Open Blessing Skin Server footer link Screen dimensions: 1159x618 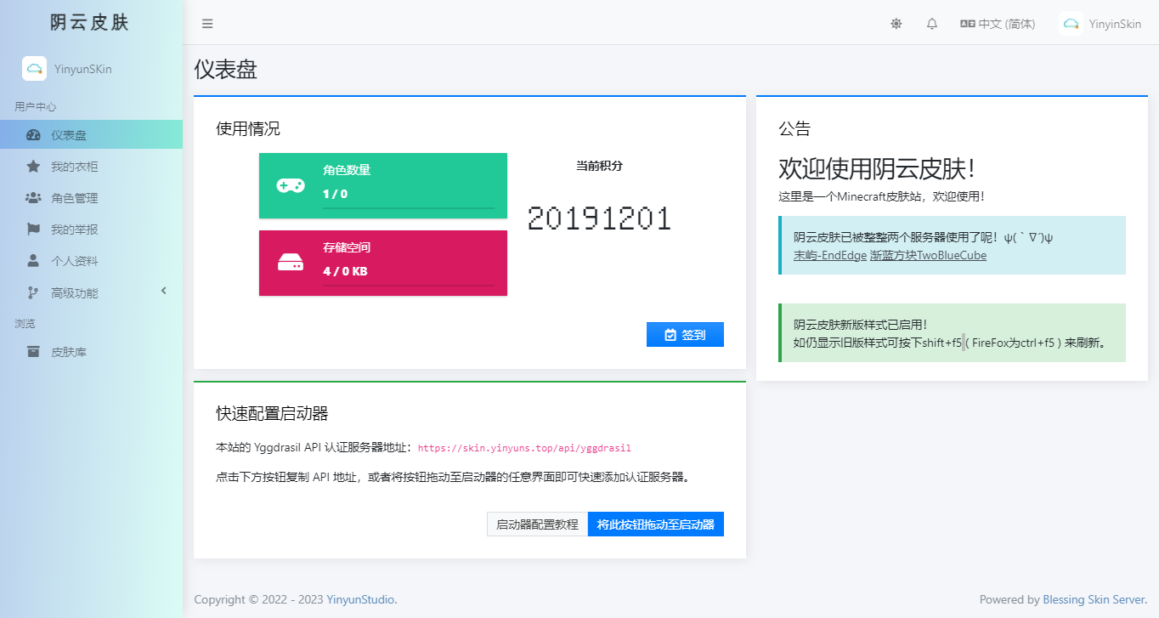pyautogui.click(x=1094, y=599)
